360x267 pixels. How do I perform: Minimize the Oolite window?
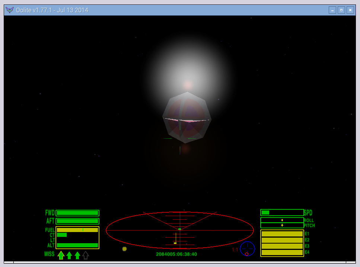pos(332,10)
